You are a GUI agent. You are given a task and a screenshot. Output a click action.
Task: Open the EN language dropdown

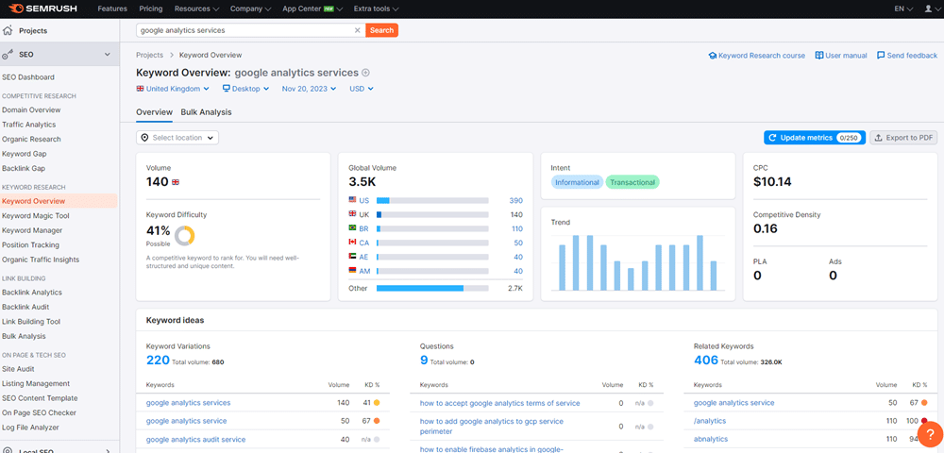903,9
